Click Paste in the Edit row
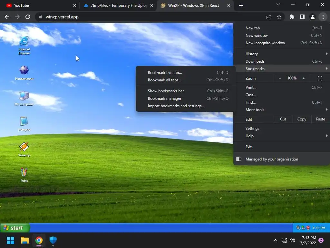Screen dimensions: 330x248 (321, 119)
